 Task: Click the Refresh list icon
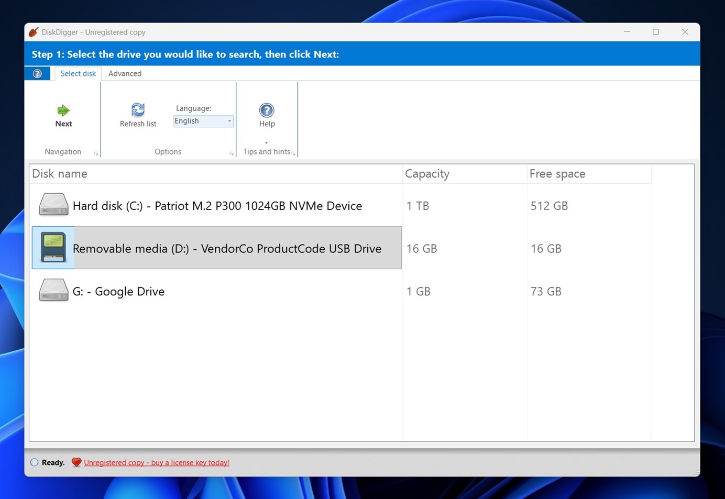click(x=138, y=110)
